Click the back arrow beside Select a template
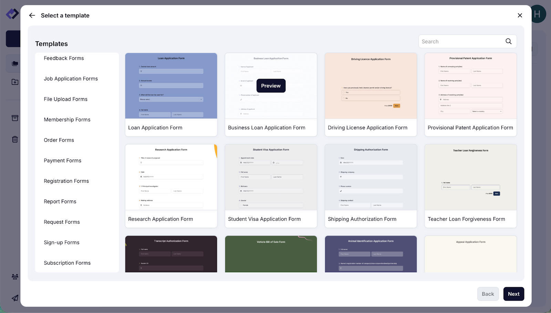 click(x=32, y=15)
